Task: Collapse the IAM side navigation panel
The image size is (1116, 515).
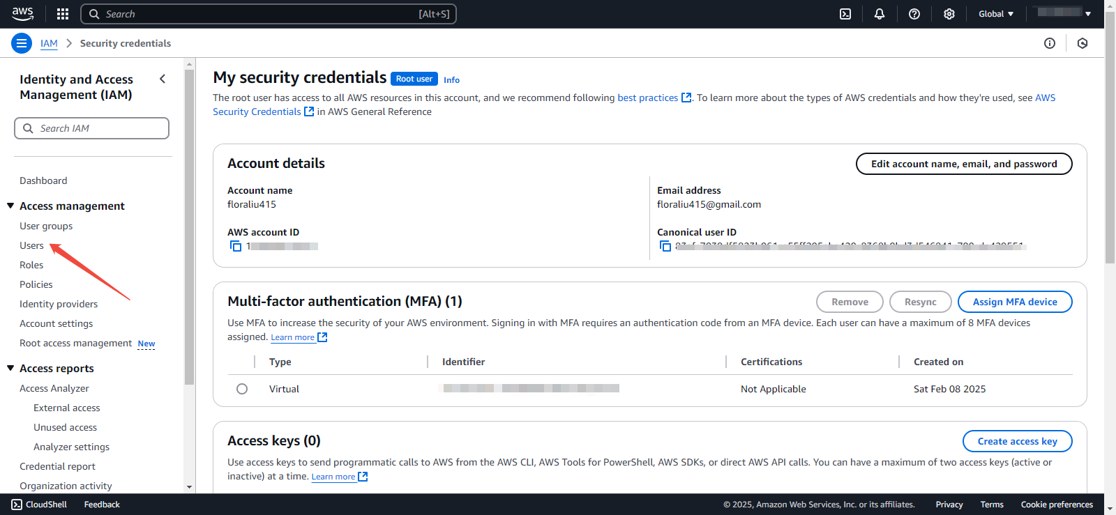Action: coord(163,79)
